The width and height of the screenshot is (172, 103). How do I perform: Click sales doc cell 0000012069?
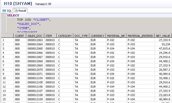coord(35,65)
